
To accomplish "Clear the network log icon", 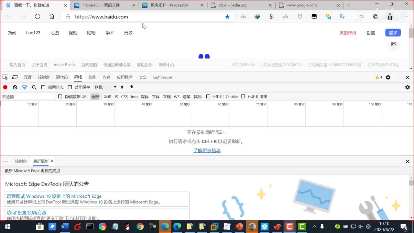I will pos(15,87).
